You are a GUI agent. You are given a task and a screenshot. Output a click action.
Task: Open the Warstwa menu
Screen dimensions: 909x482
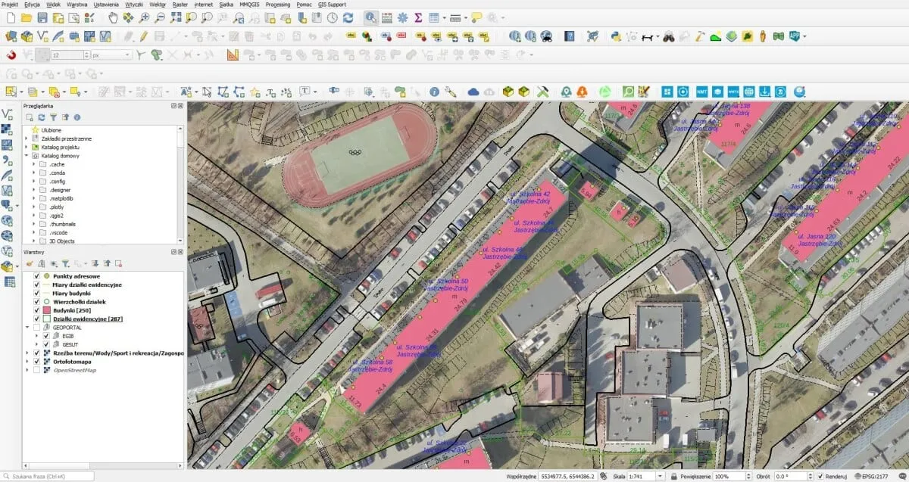[77, 4]
